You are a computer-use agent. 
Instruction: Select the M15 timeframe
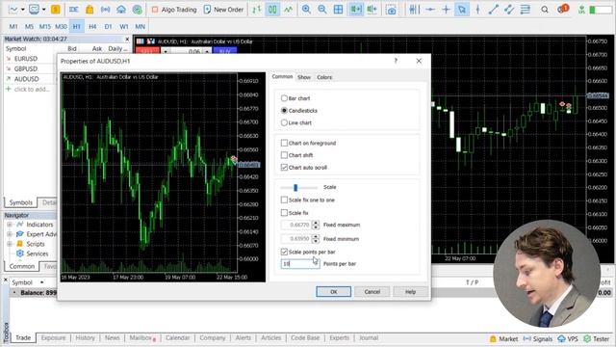pos(45,26)
